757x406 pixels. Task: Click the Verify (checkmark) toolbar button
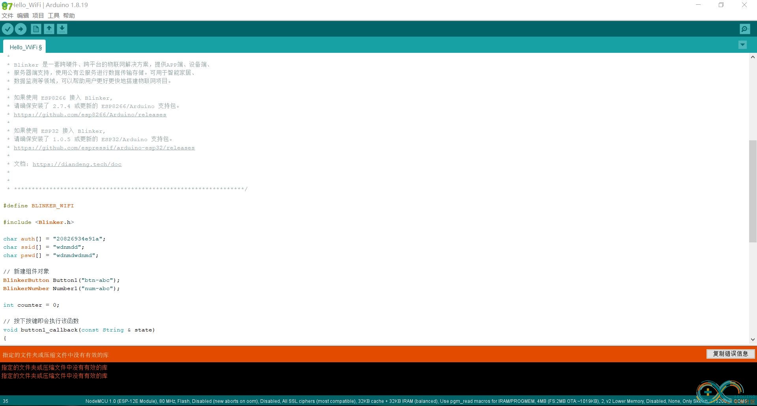(x=7, y=29)
